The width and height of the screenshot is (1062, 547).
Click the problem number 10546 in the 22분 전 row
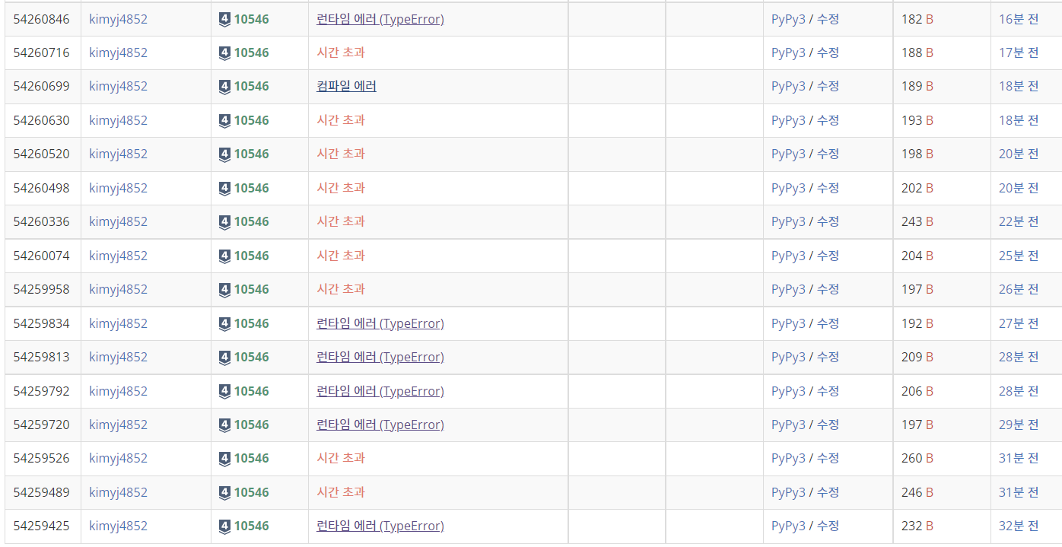[251, 221]
